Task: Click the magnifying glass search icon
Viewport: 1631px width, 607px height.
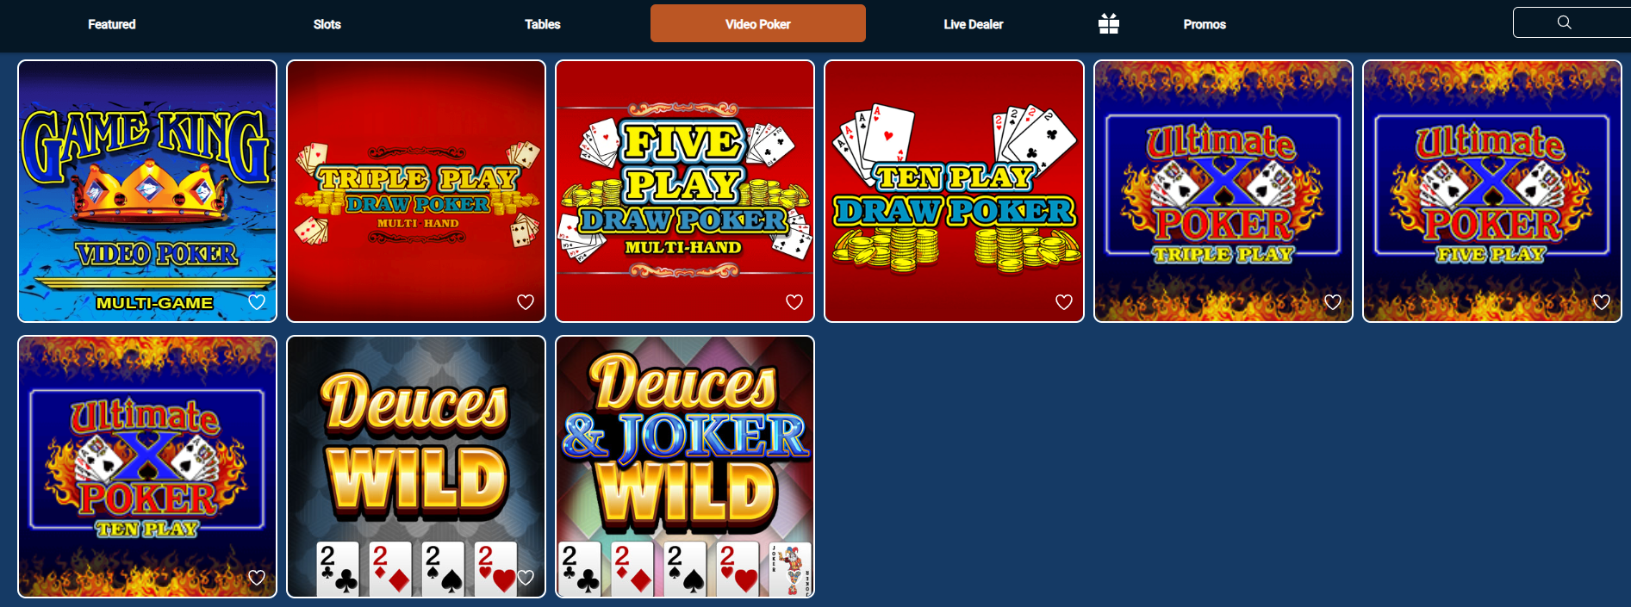Action: click(x=1565, y=22)
